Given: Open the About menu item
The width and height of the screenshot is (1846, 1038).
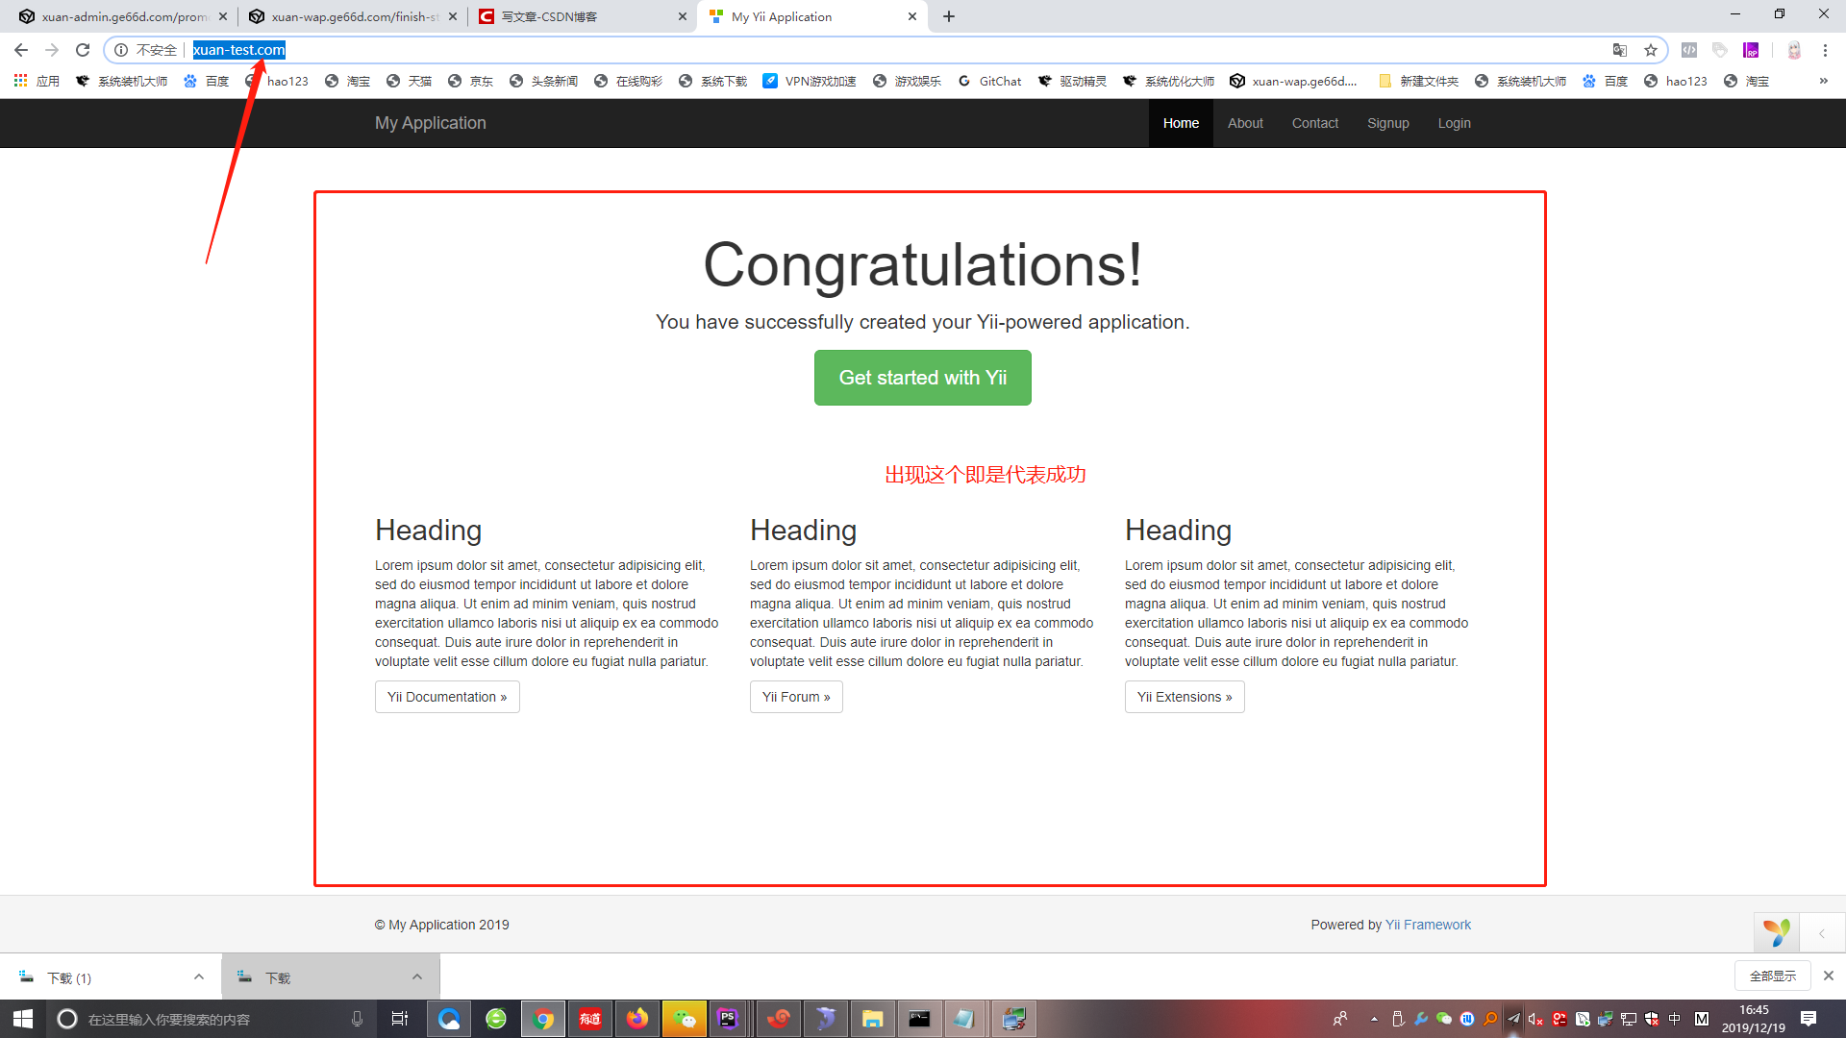Looking at the screenshot, I should pyautogui.click(x=1245, y=123).
